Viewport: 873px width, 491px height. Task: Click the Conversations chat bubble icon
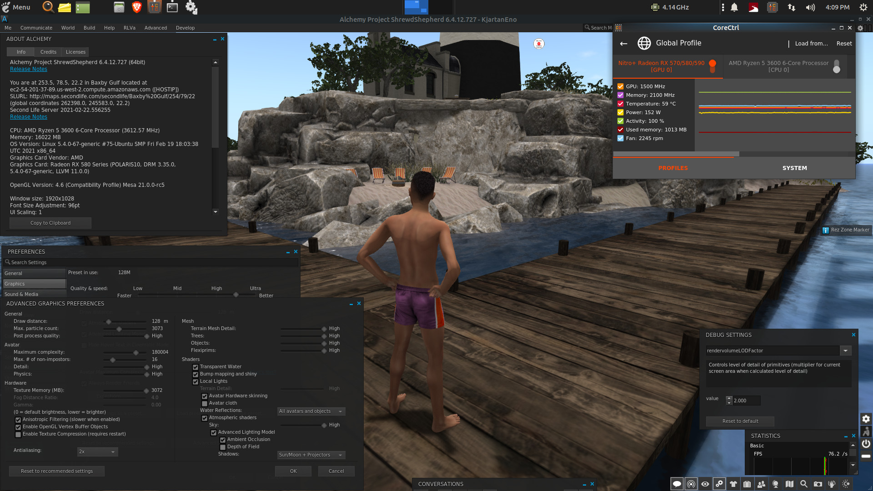[676, 484]
